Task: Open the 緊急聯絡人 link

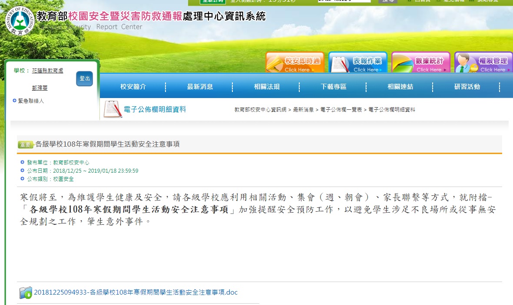Action: point(31,101)
